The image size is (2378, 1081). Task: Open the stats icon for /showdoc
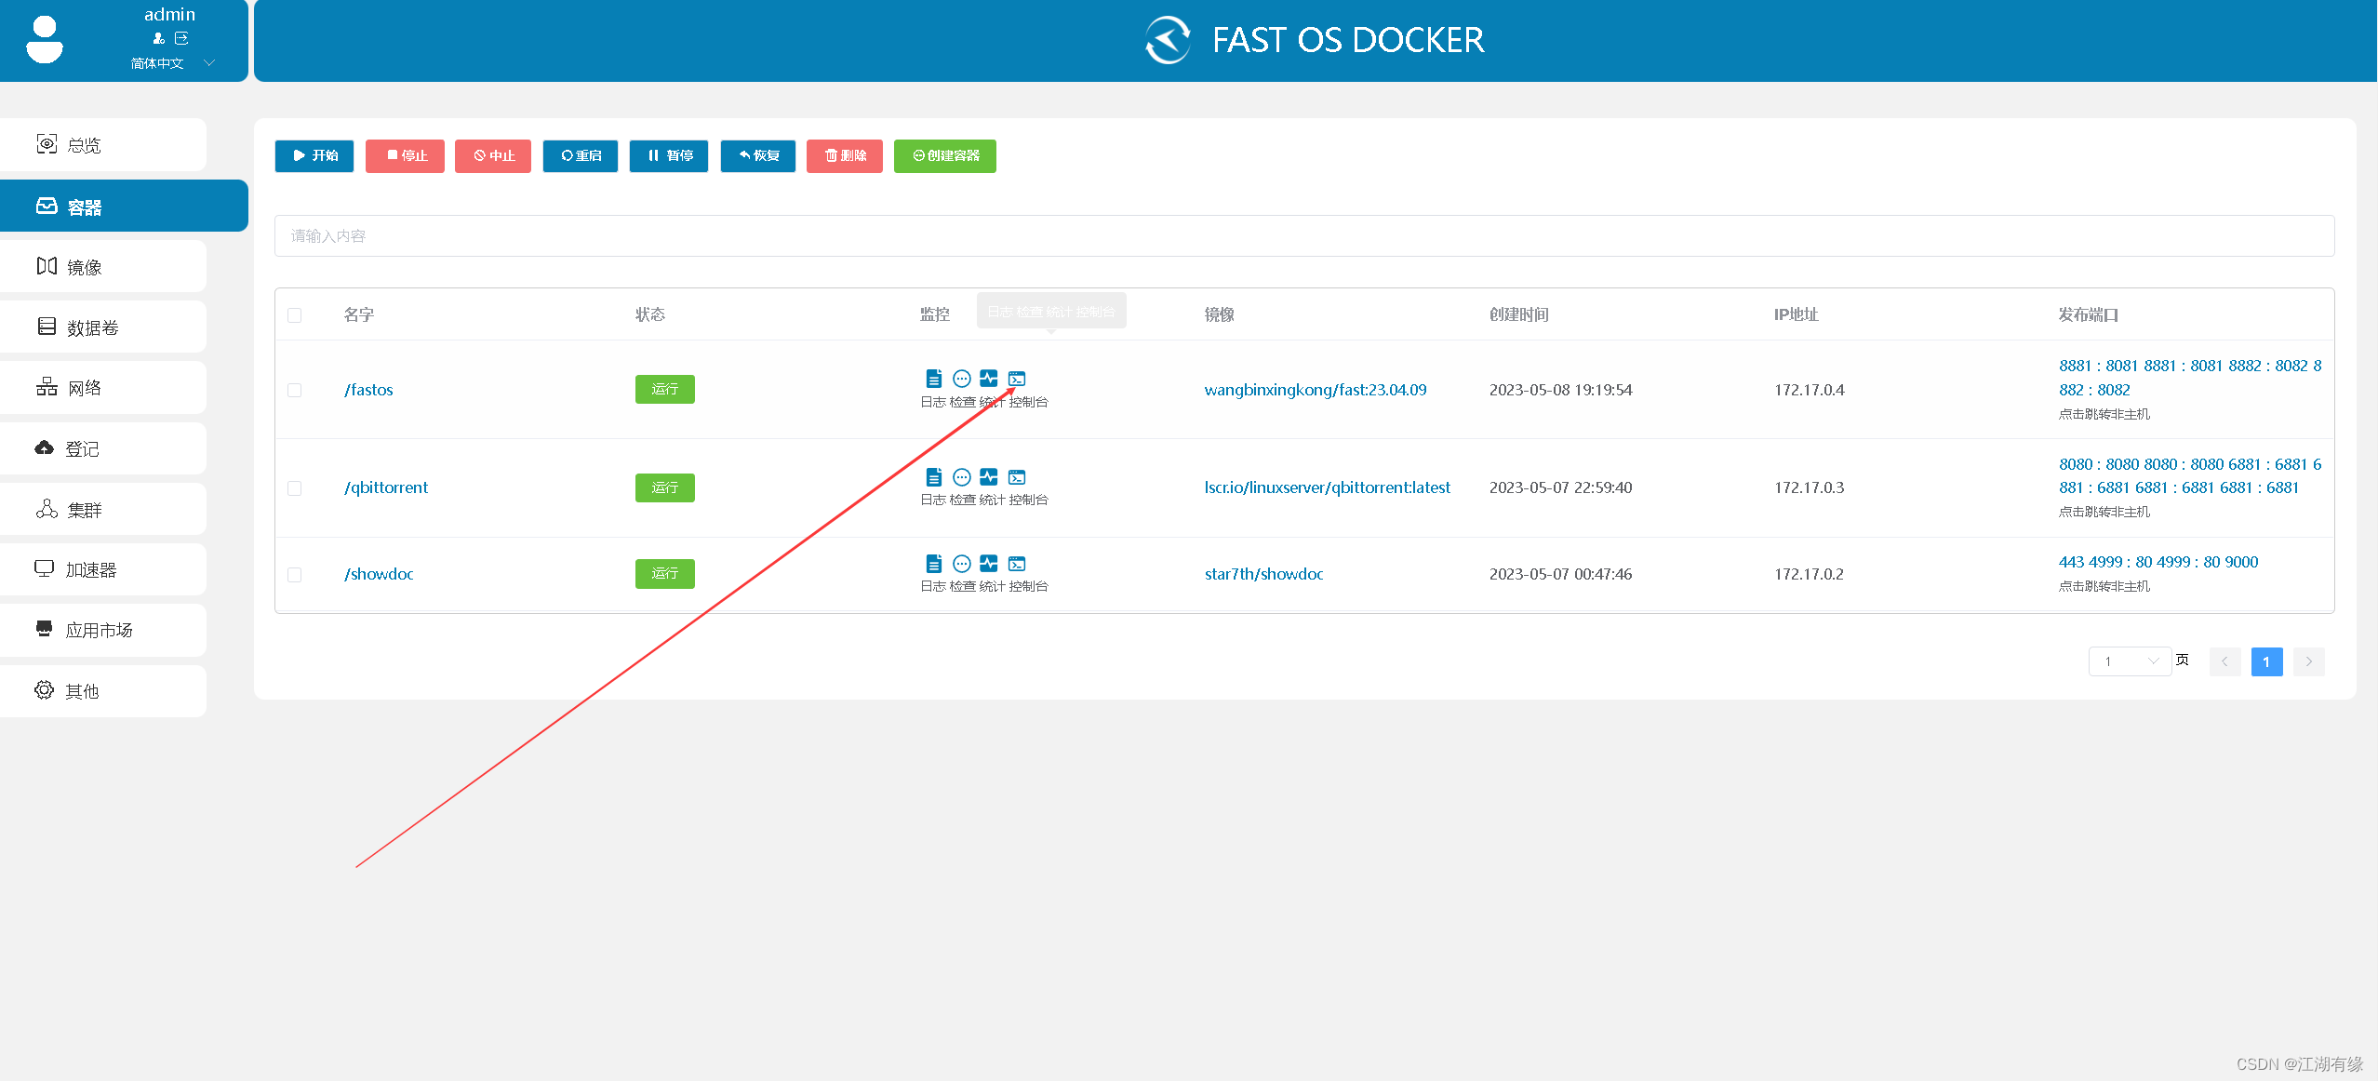(x=989, y=564)
